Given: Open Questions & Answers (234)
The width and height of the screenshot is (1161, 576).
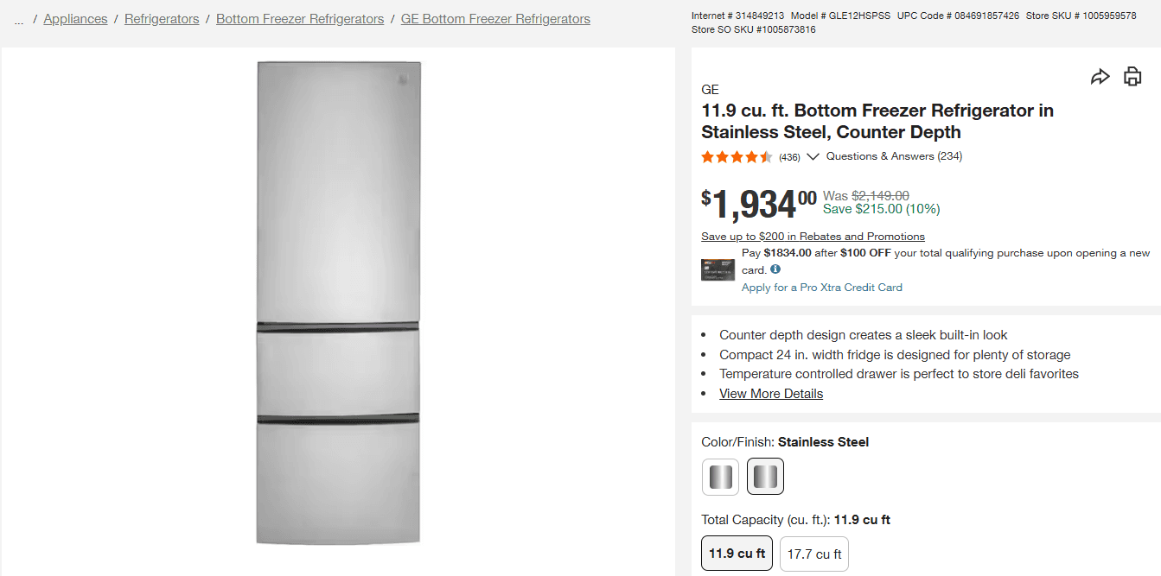Looking at the screenshot, I should [x=893, y=156].
